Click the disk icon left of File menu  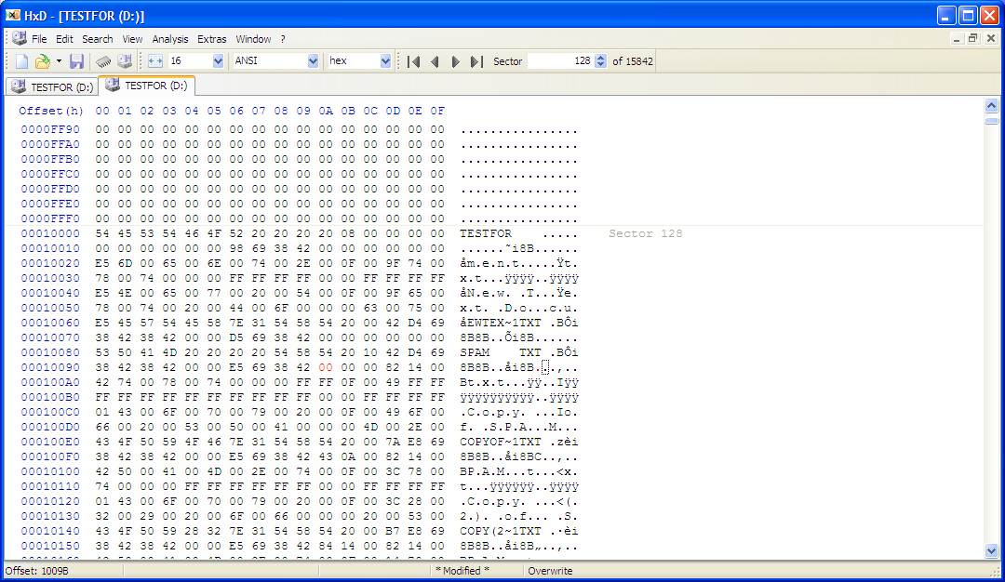point(20,38)
